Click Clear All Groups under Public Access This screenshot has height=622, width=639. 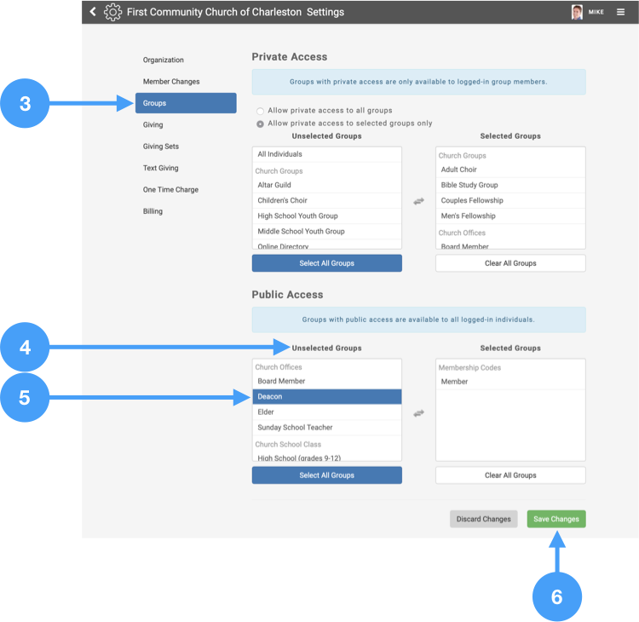click(x=510, y=475)
